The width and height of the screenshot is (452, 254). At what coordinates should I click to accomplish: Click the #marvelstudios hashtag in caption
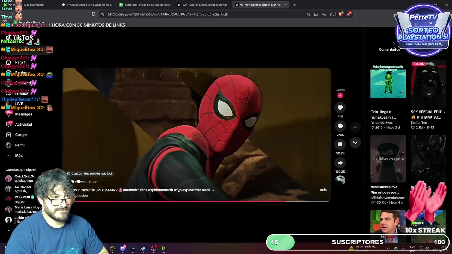[x=135, y=190]
